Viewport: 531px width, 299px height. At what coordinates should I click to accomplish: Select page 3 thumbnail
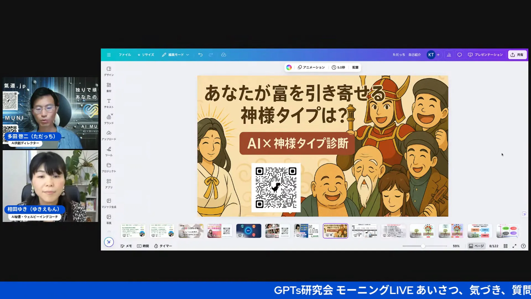(191, 231)
